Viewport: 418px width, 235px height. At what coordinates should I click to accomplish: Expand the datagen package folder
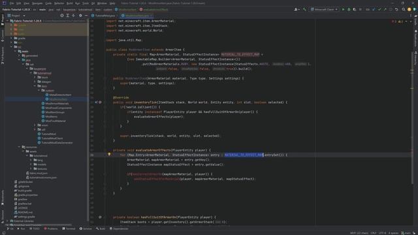35,82
